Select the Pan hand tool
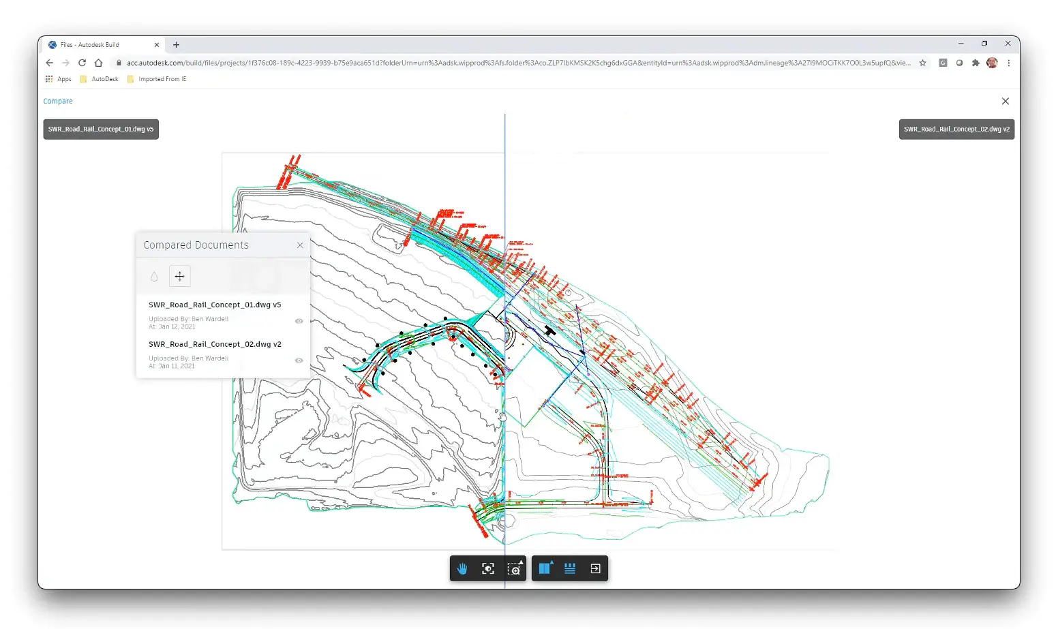 coord(462,569)
